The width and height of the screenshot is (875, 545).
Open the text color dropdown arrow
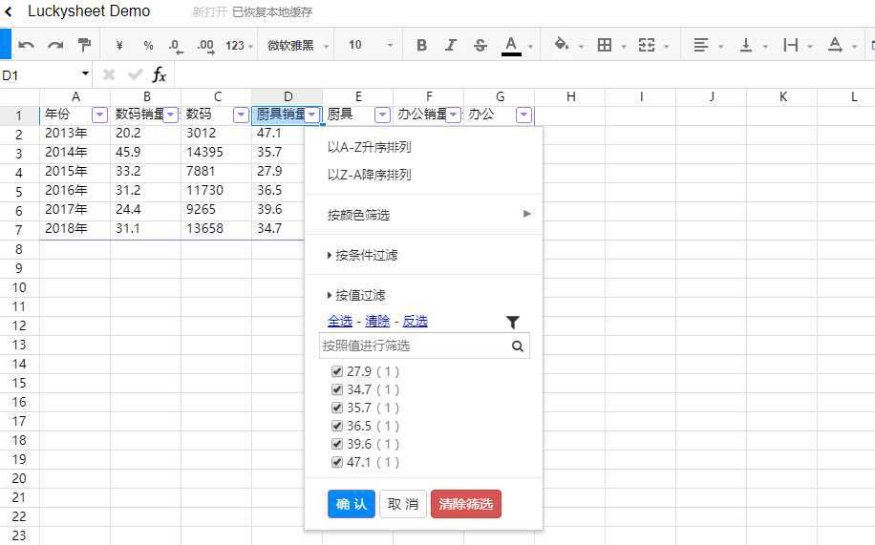(531, 47)
